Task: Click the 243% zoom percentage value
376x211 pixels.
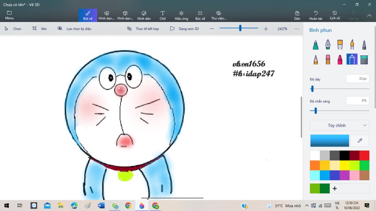Action: point(282,29)
